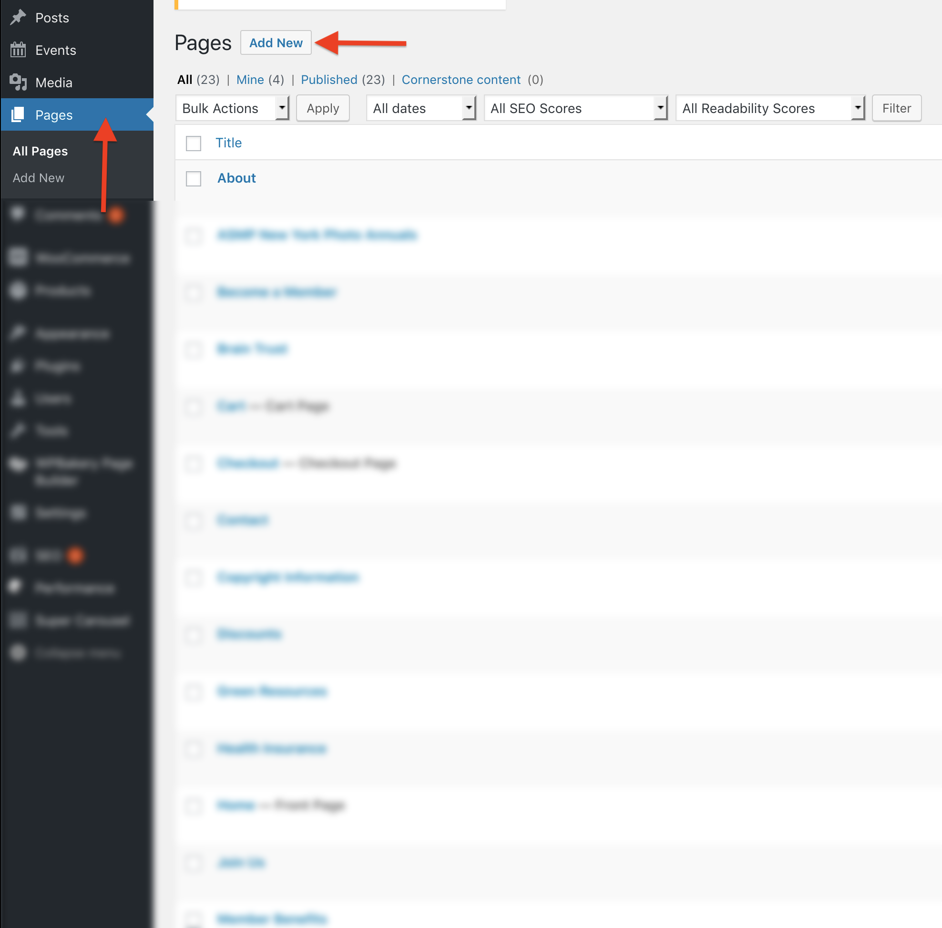Click the Posts pushpin icon
Screen dimensions: 942x928
pyautogui.click(x=18, y=18)
